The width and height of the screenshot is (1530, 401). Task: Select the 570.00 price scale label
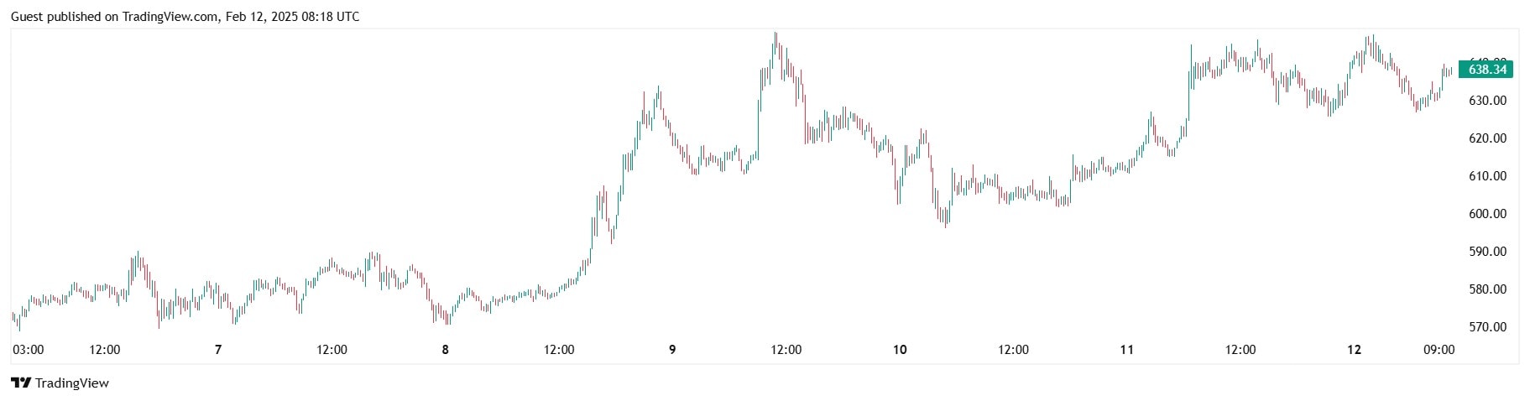point(1487,327)
